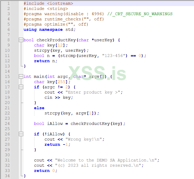Click the "123-456" string literal
The width and height of the screenshot is (194, 179).
point(113,56)
